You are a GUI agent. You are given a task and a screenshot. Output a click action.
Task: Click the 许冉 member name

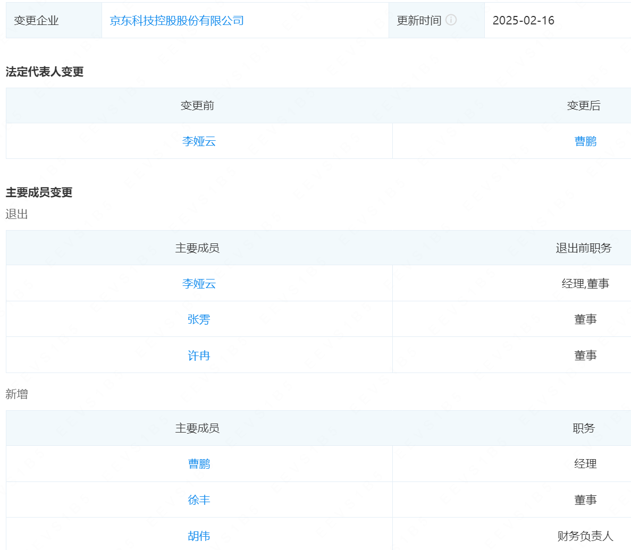(x=199, y=356)
